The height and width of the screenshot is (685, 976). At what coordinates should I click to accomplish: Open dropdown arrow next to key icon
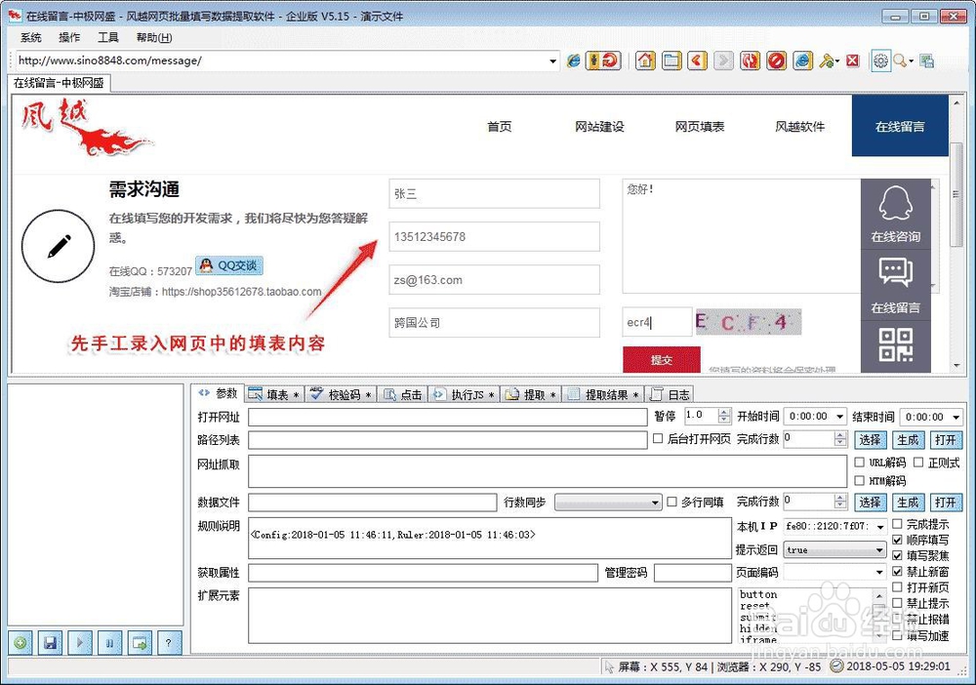837,60
